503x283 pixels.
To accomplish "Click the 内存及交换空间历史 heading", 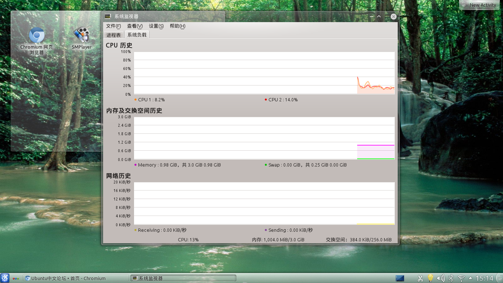I will [x=134, y=111].
